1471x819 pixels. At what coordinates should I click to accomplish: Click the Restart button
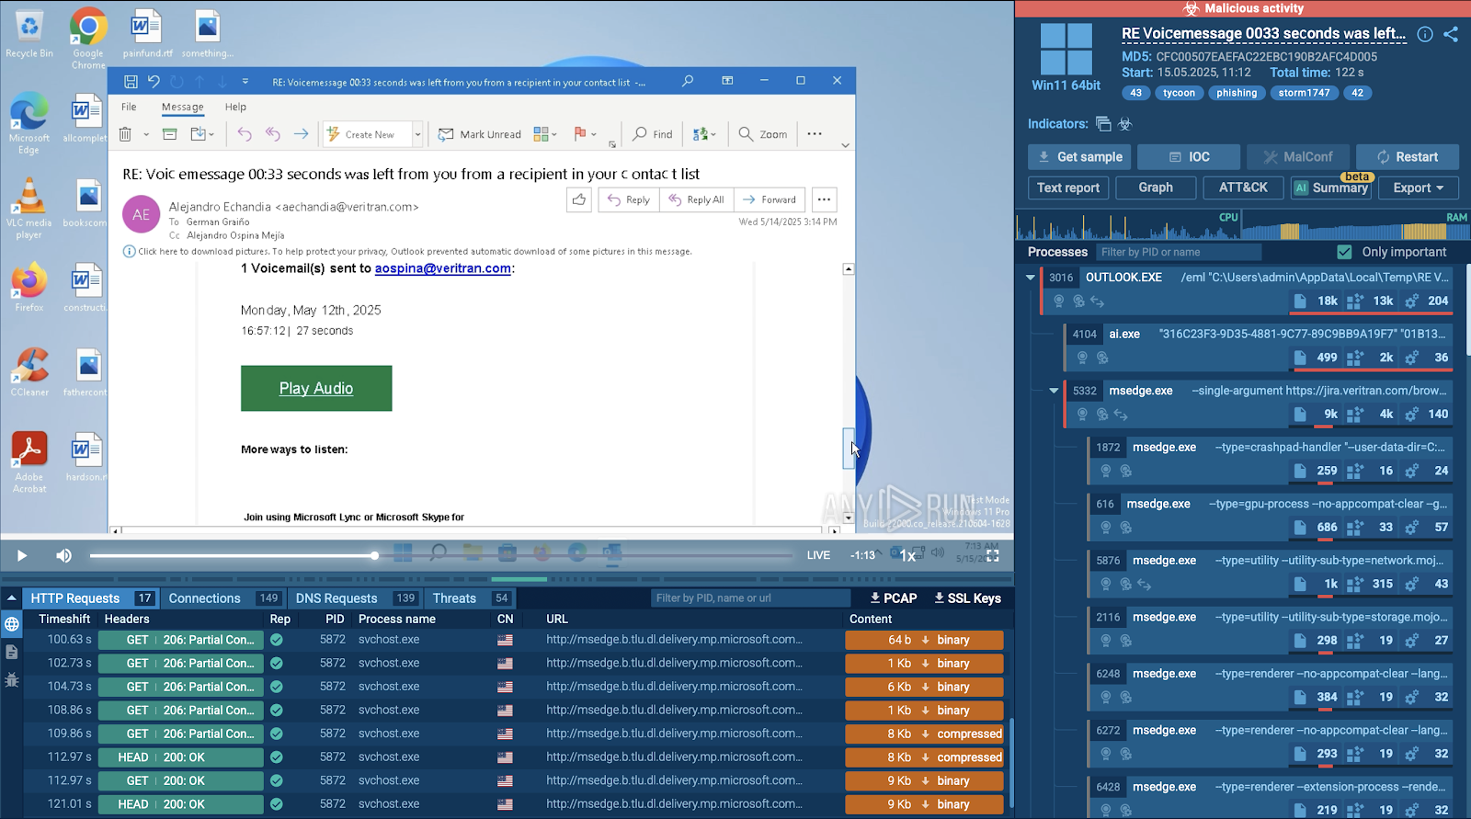(x=1407, y=157)
